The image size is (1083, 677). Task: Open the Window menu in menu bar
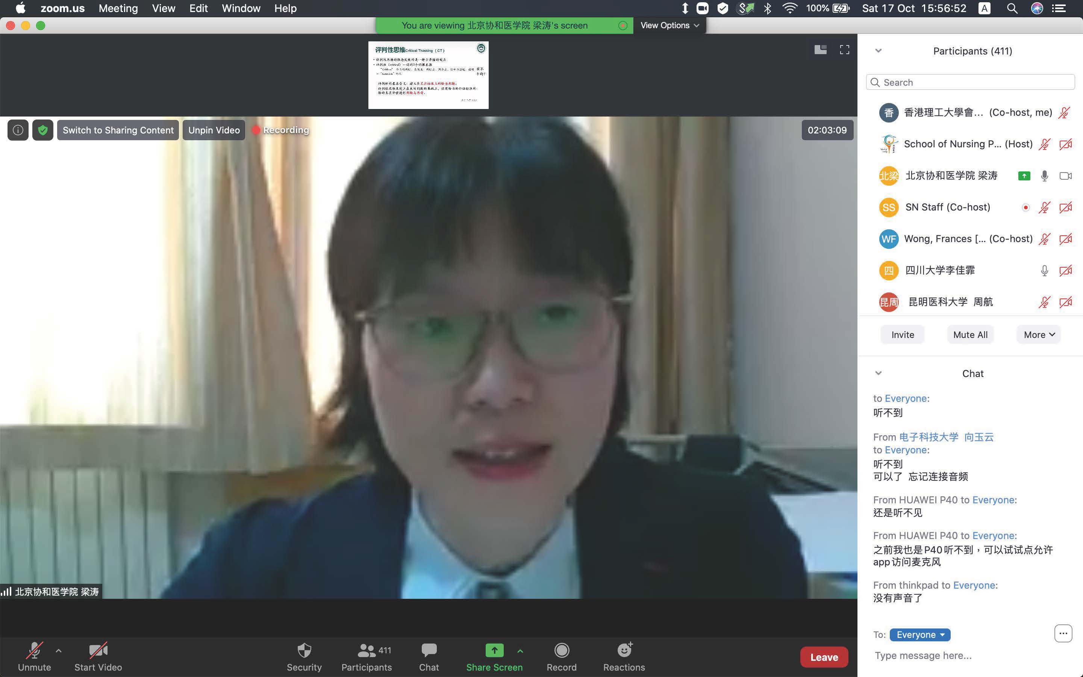pyautogui.click(x=241, y=9)
